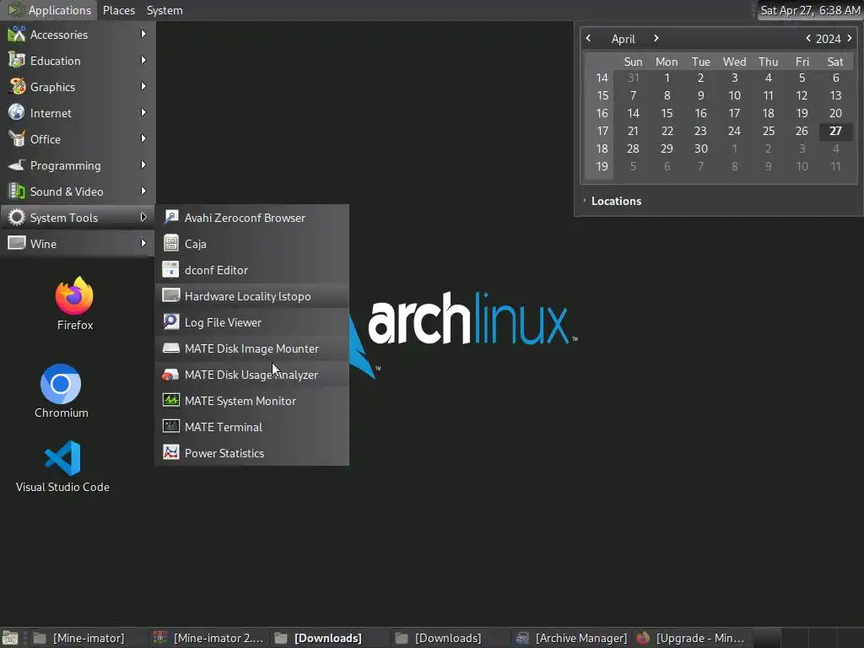Click the Graphics palette icon
The image size is (864, 648).
(17, 87)
